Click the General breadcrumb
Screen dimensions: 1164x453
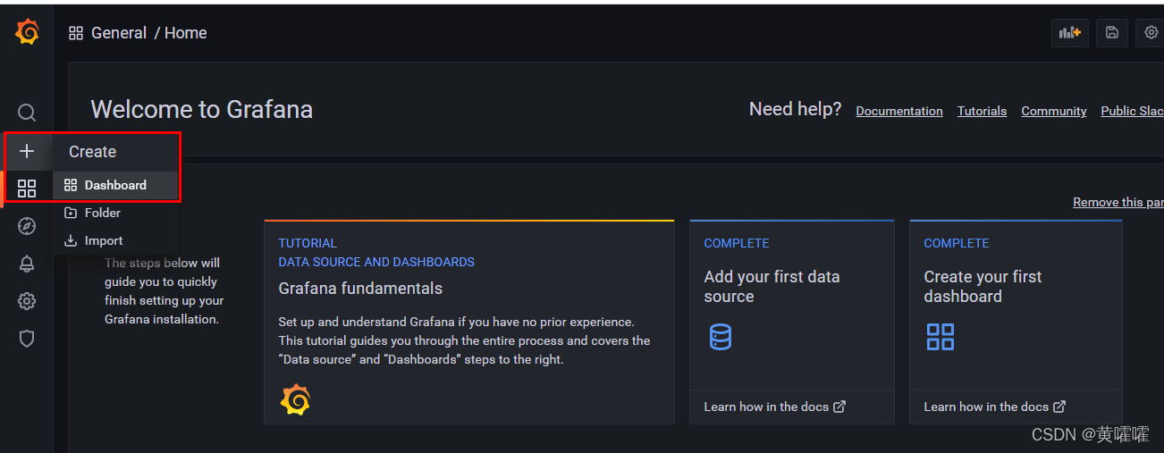tap(119, 33)
